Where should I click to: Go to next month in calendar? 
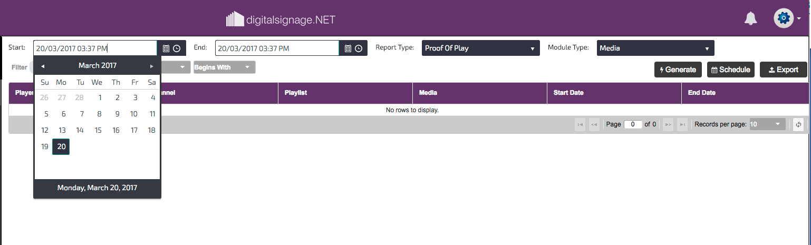pos(152,66)
